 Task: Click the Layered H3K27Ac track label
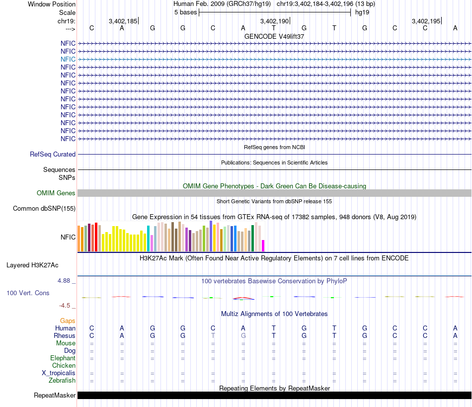pos(32,265)
